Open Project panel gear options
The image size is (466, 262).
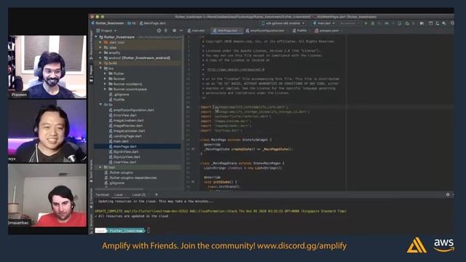(x=175, y=31)
